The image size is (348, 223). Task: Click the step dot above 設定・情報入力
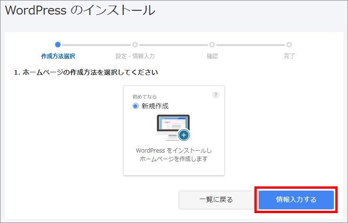135,45
